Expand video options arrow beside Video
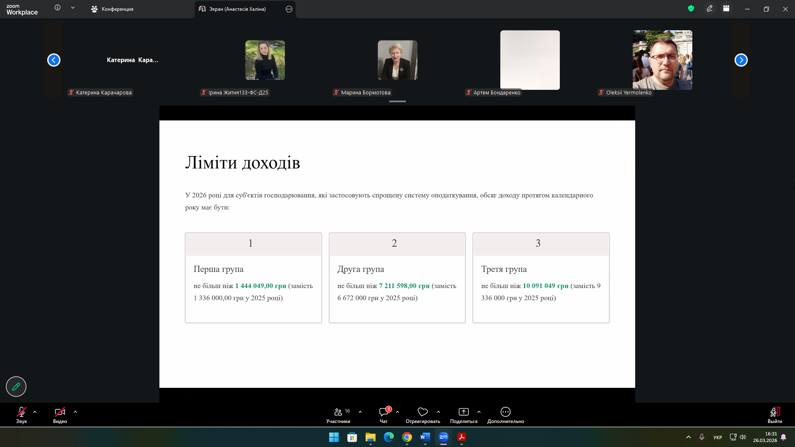The image size is (795, 447). click(x=75, y=412)
